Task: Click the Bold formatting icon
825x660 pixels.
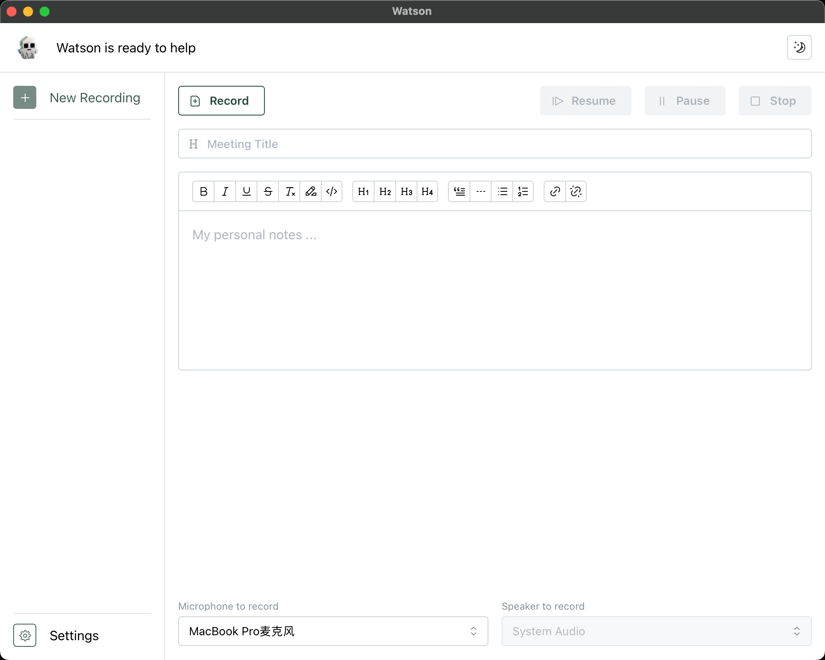Action: pyautogui.click(x=203, y=192)
